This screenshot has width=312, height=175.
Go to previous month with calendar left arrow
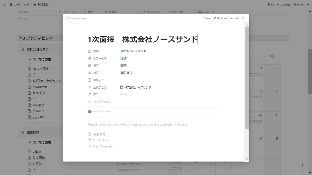[264, 56]
